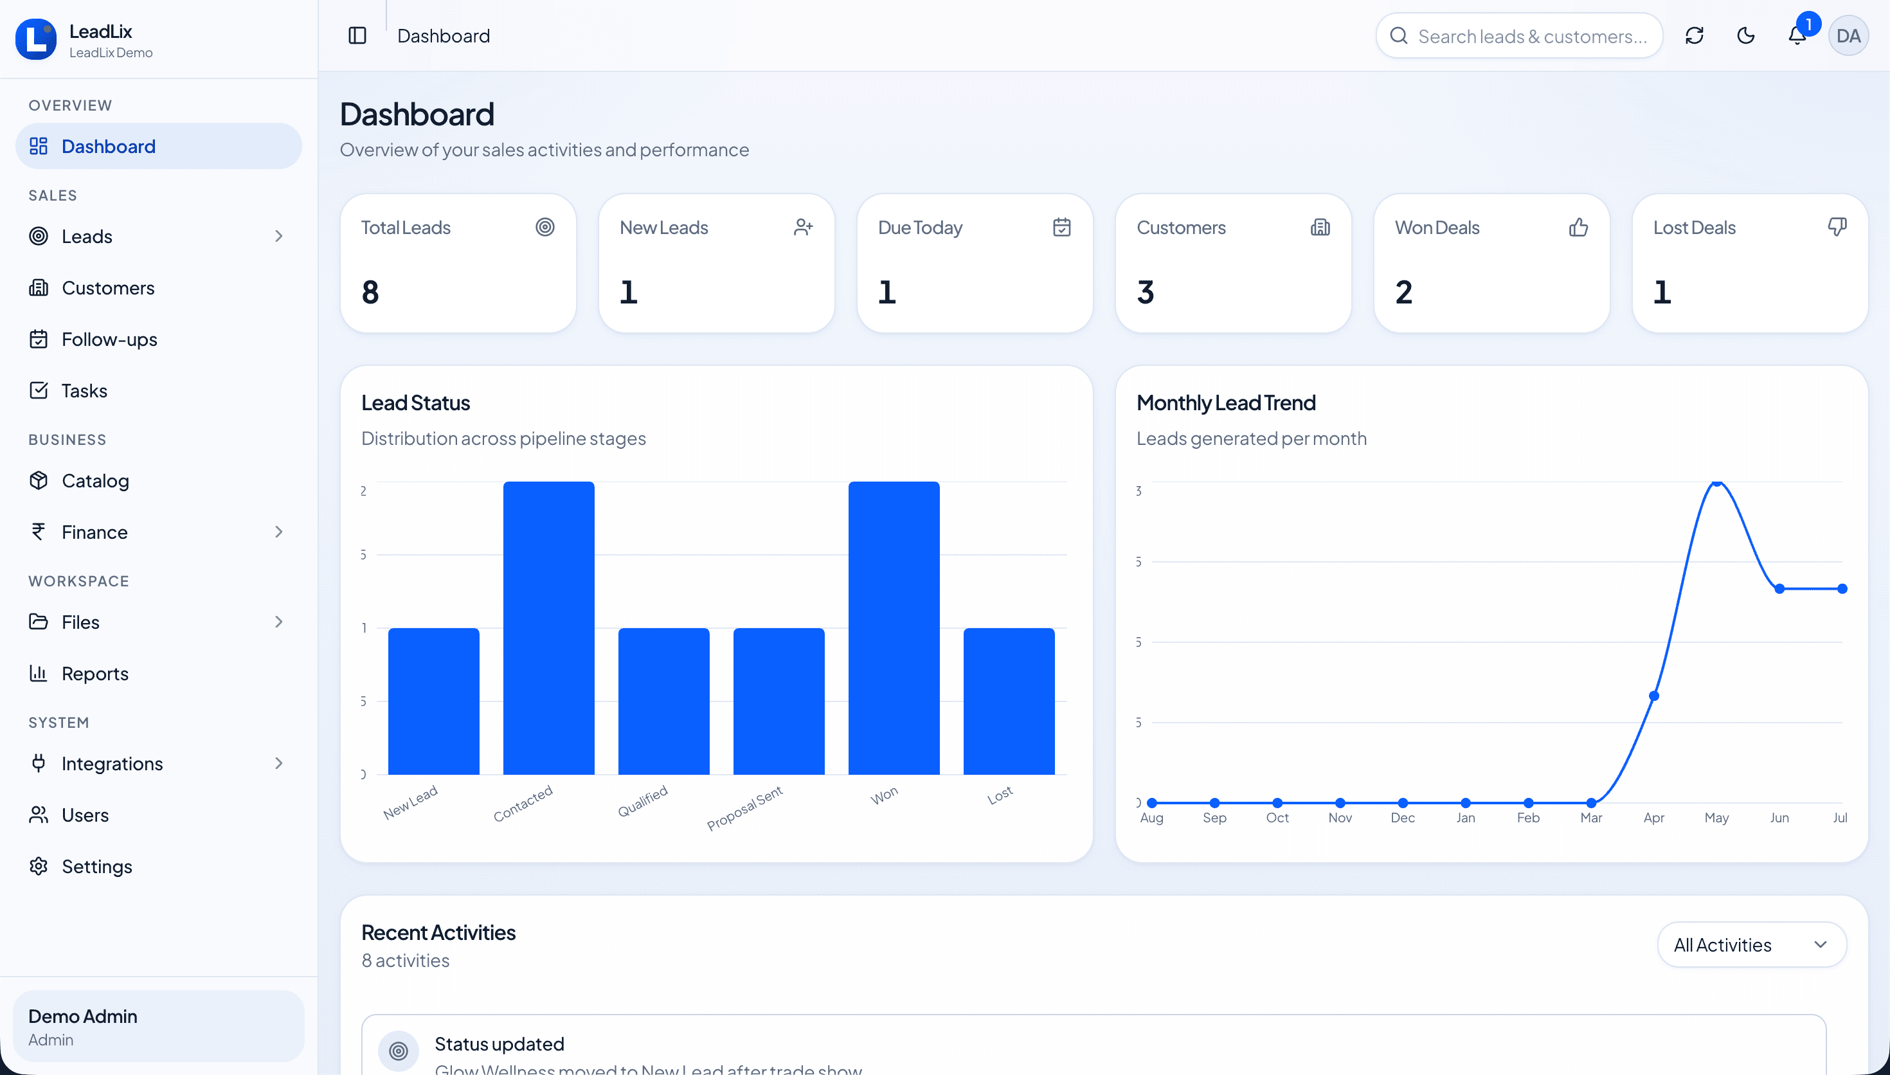Click the Follow-ups calendar icon in sidebar
This screenshot has height=1075, width=1890.
click(39, 339)
